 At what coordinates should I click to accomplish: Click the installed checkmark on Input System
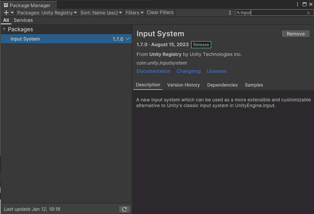(128, 38)
